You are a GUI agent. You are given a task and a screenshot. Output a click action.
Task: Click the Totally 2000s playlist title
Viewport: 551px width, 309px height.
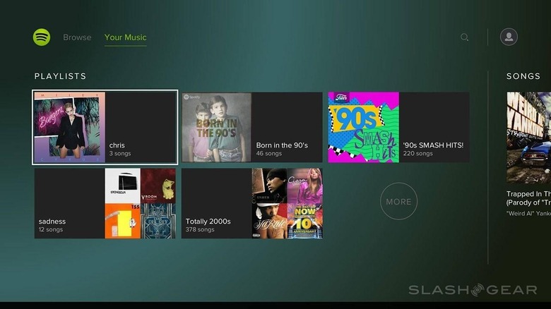pyautogui.click(x=208, y=222)
